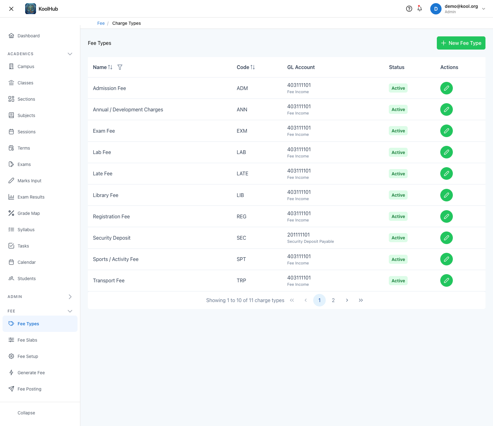Go to page 2 of charge types
This screenshot has width=493, height=426.
(x=333, y=300)
